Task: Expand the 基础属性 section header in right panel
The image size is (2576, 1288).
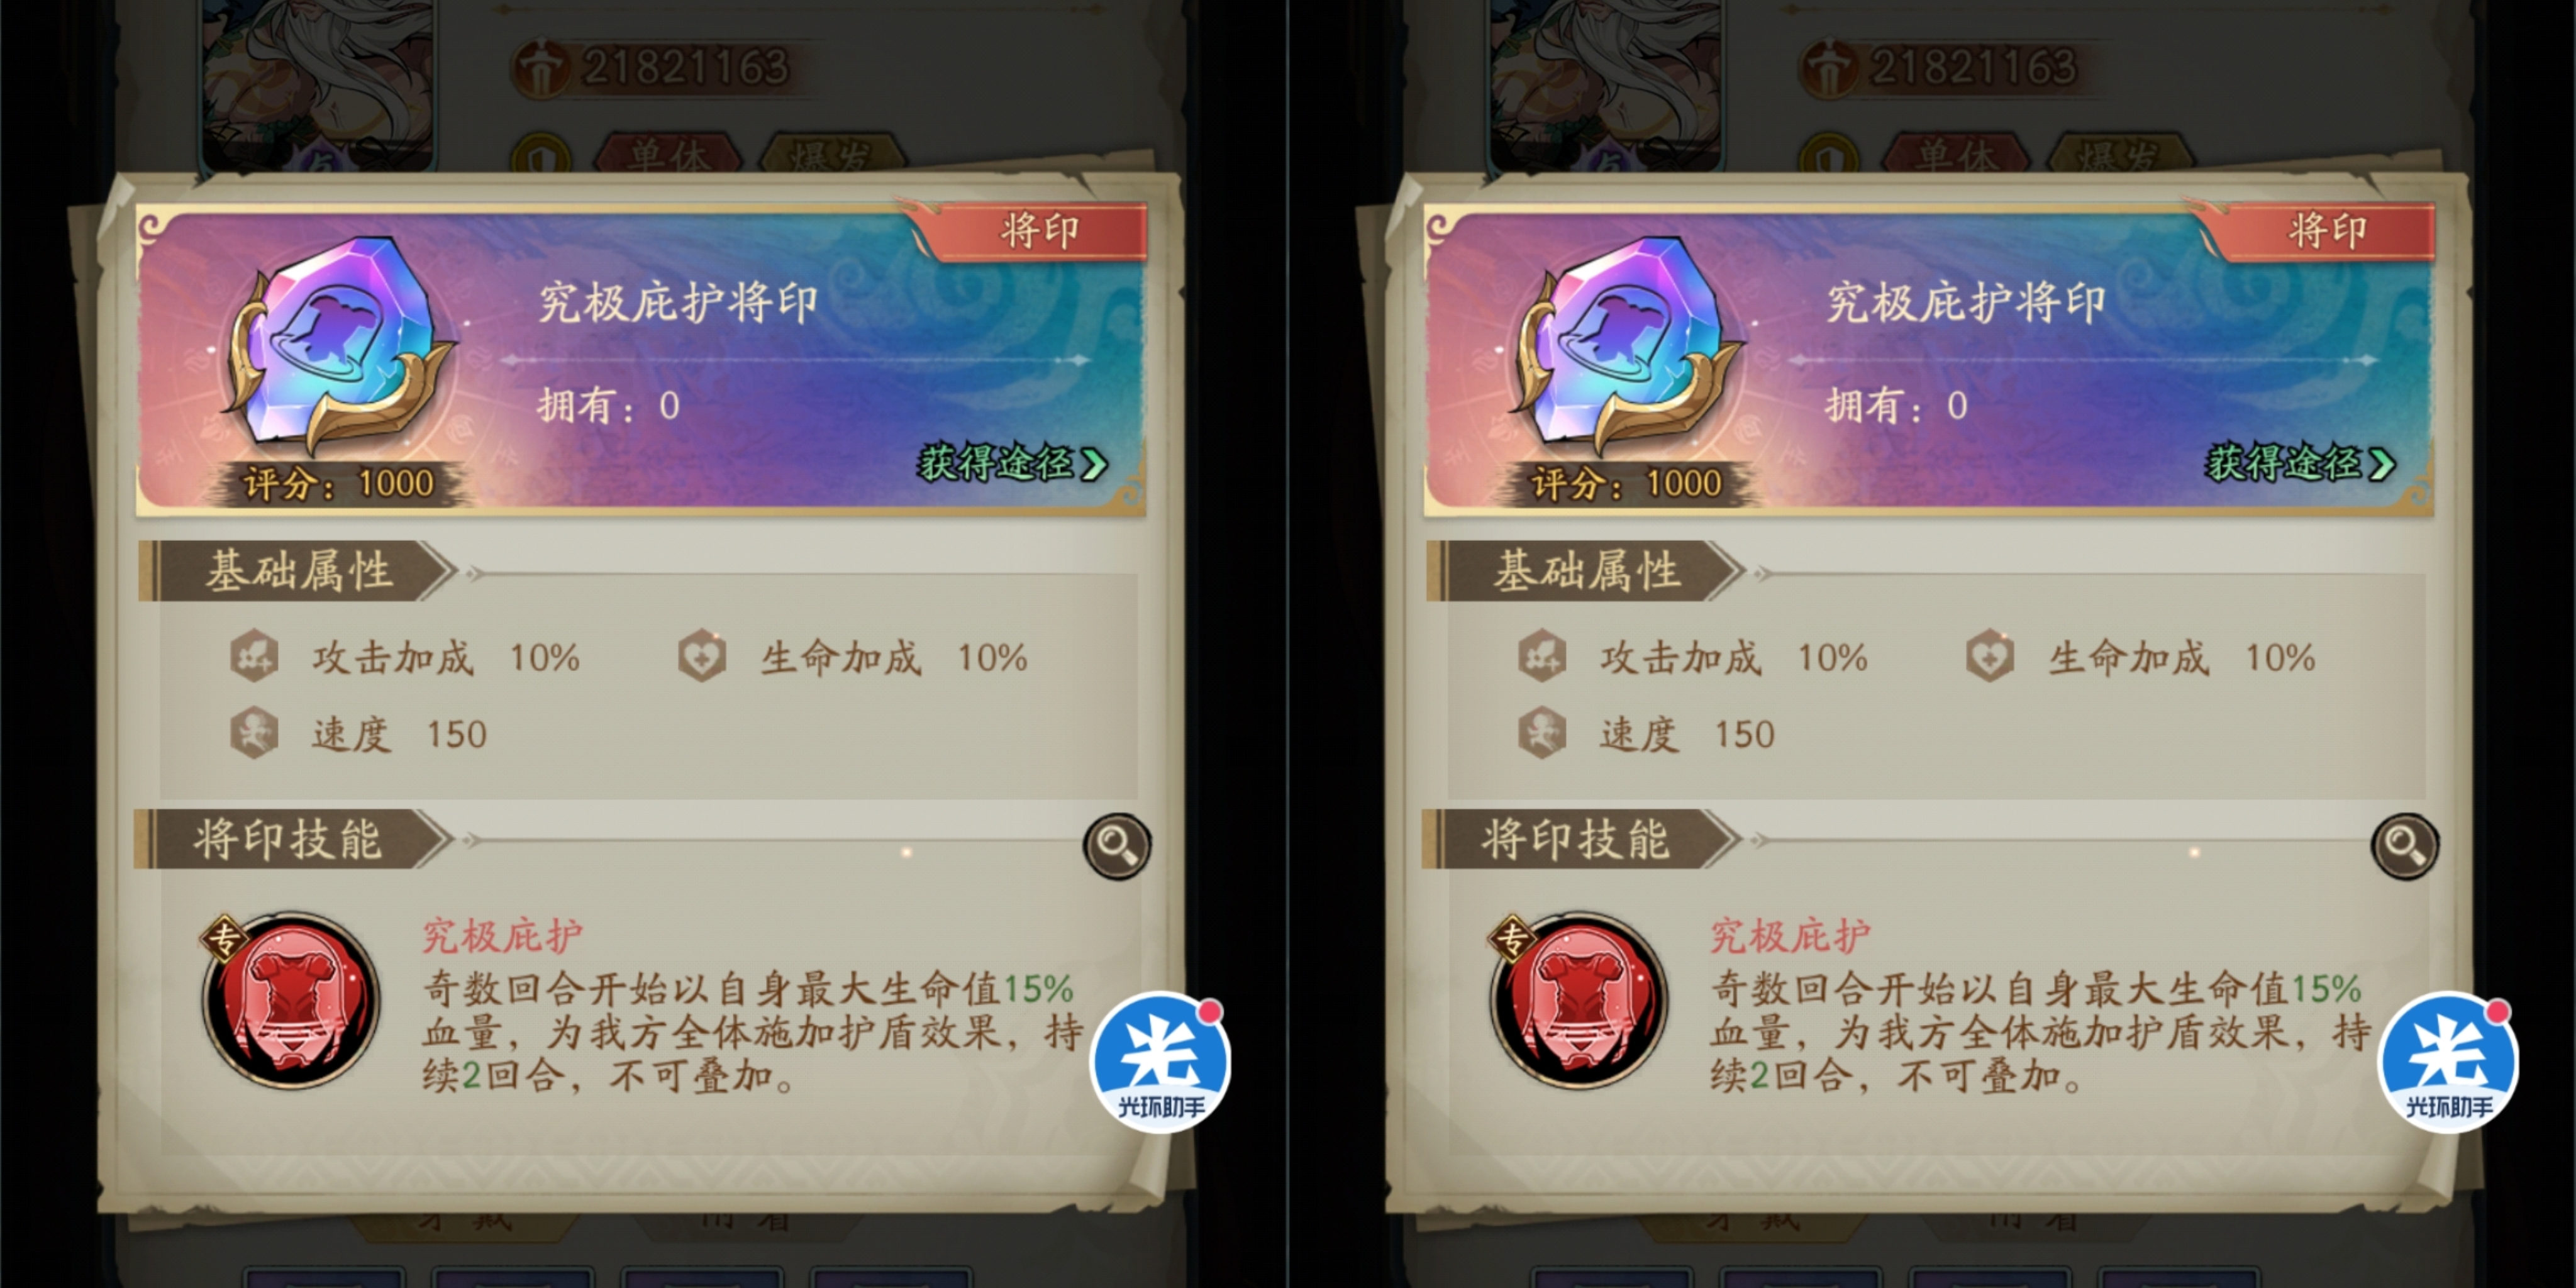Action: point(1586,571)
